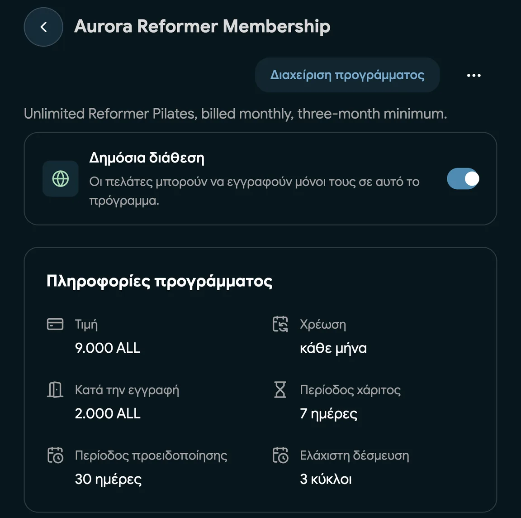Viewport: 521px width, 518px height.
Task: Click the hourglass icon beside Περίοδος χάριτος
Action: click(x=280, y=389)
